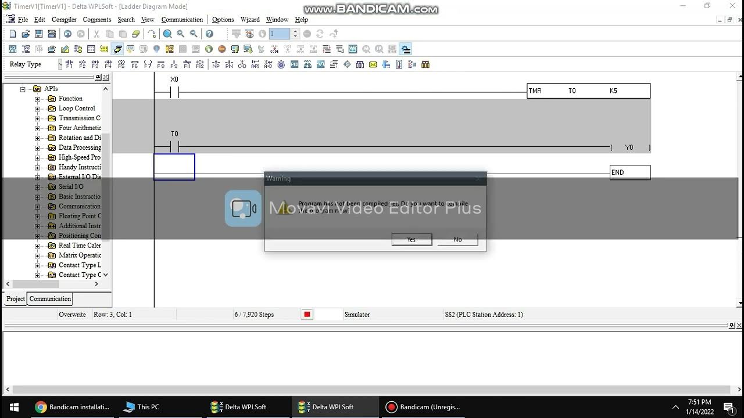Insert normally open contact with F1 icon

point(69,64)
